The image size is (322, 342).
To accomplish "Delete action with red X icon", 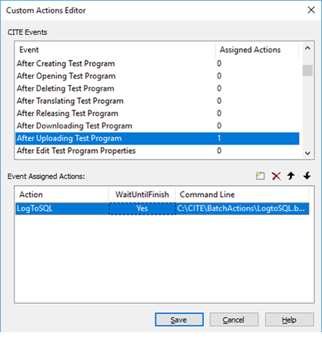I will pos(276,176).
